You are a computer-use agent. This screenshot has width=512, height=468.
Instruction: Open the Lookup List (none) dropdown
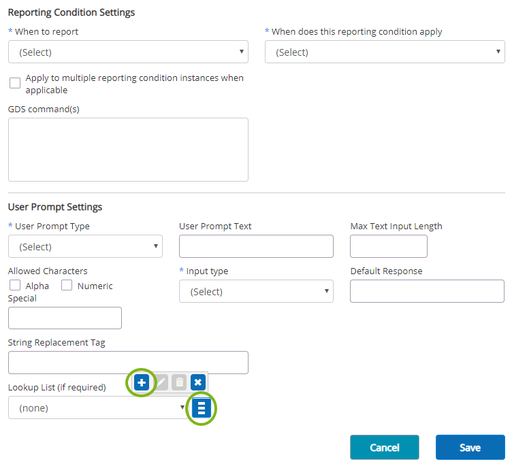pos(97,407)
